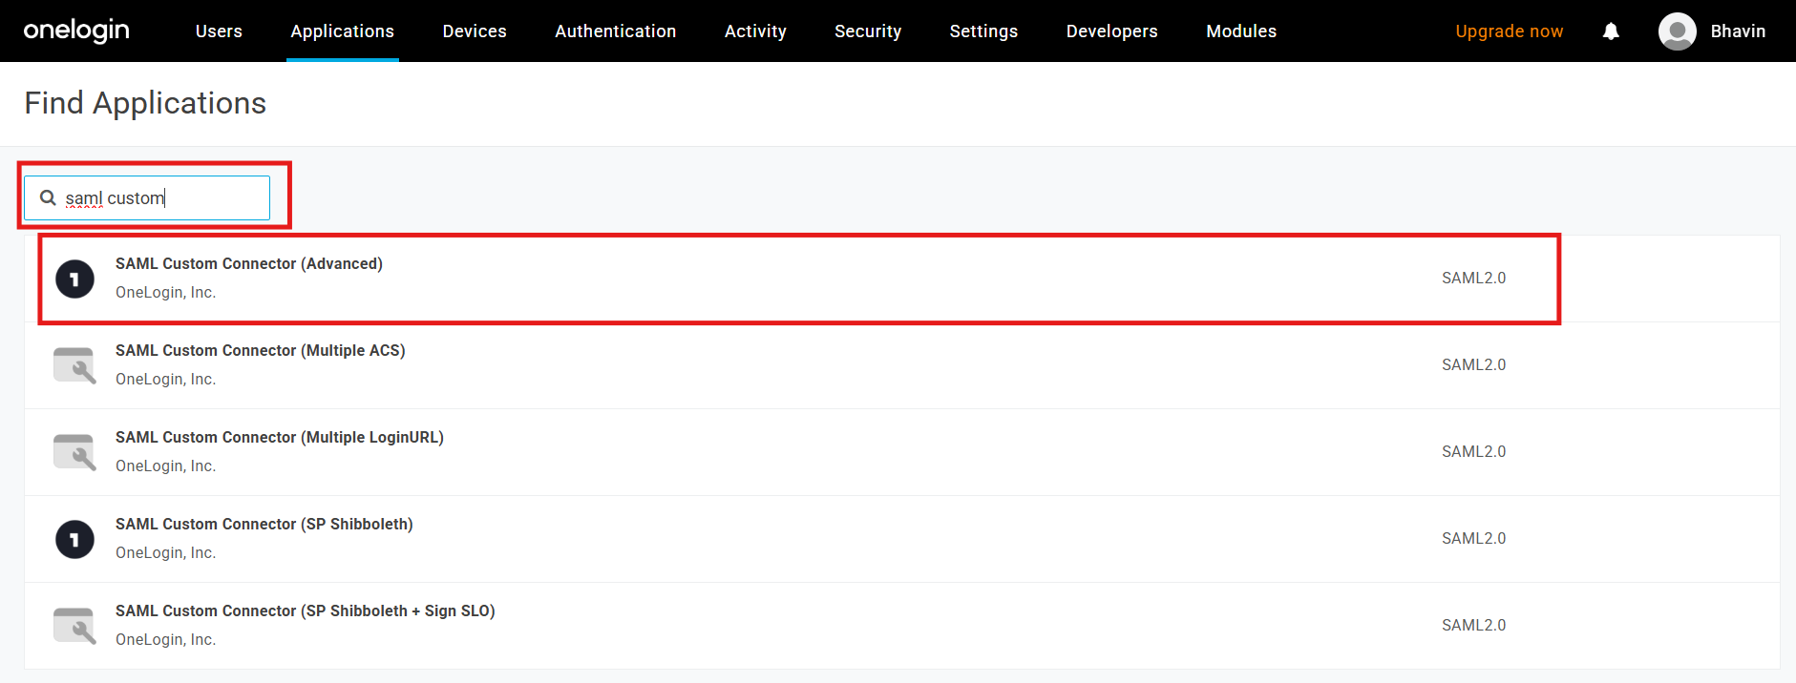Open the Settings menu
Viewport: 1796px width, 683px height.
click(x=983, y=31)
